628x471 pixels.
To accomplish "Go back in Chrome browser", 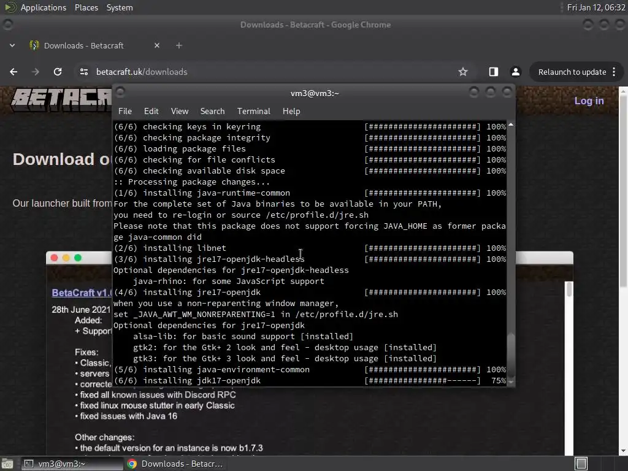I will (x=13, y=72).
